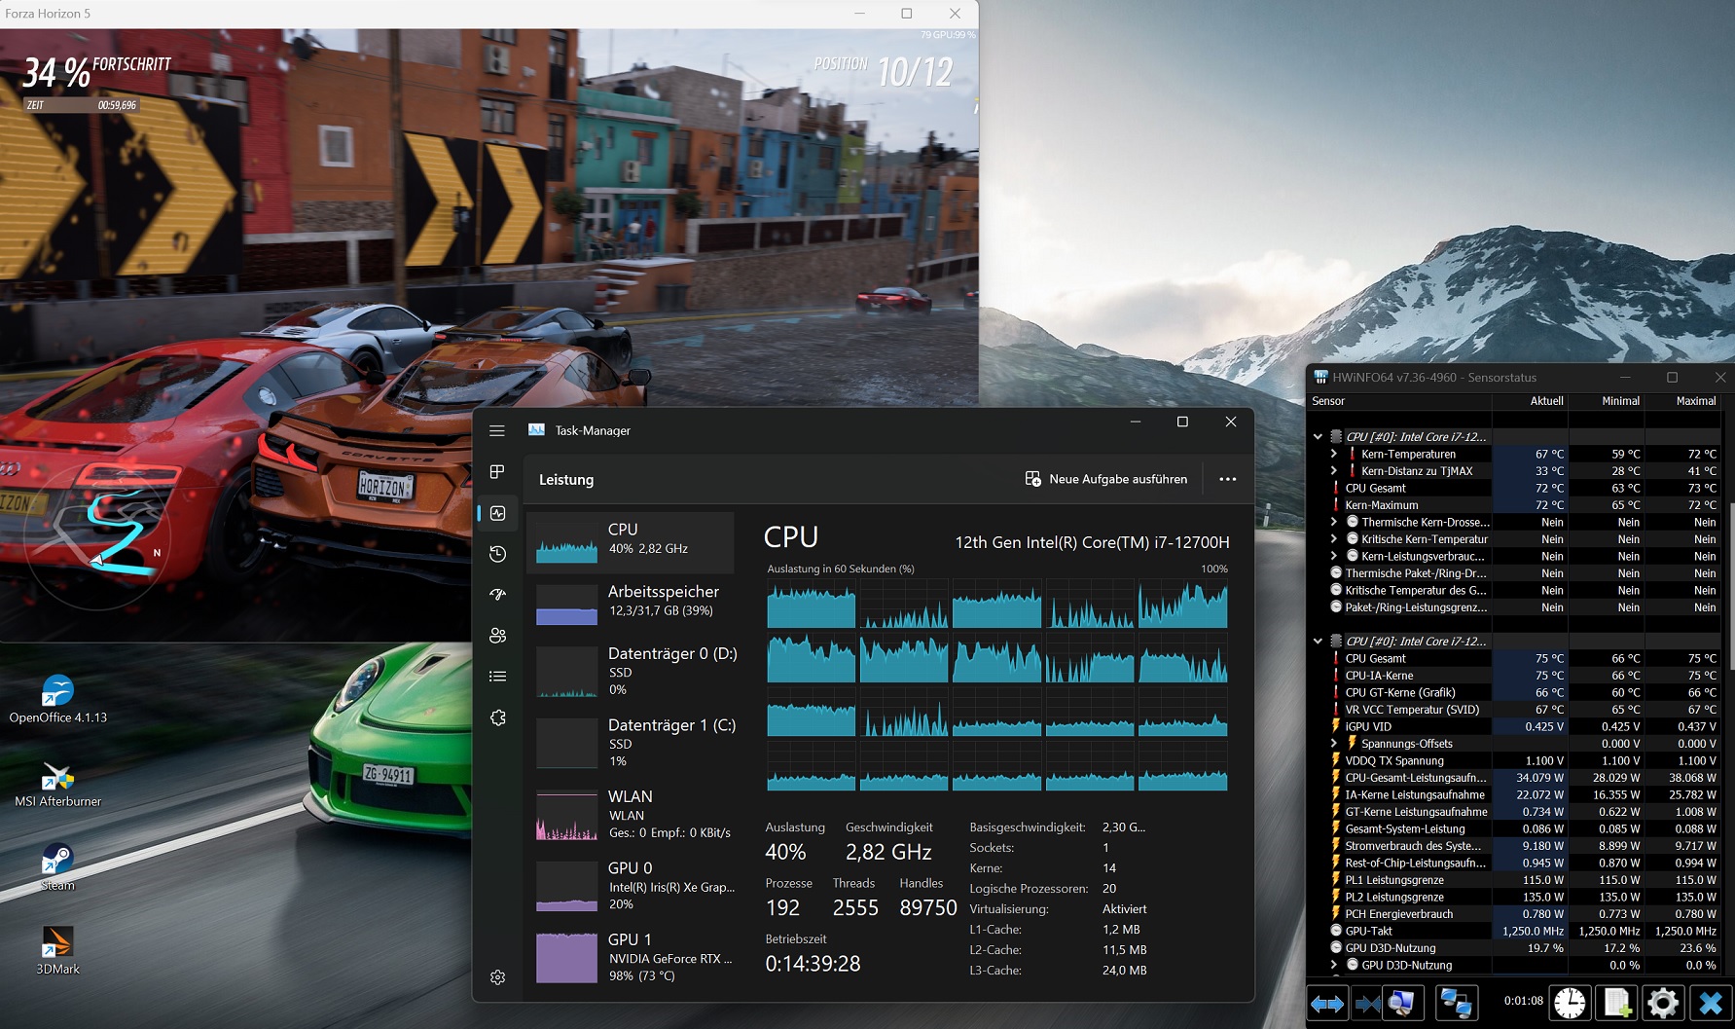Screen dimensions: 1735x1029
Task: Select Datenträger 0 (D:) in performance list
Action: pos(631,671)
